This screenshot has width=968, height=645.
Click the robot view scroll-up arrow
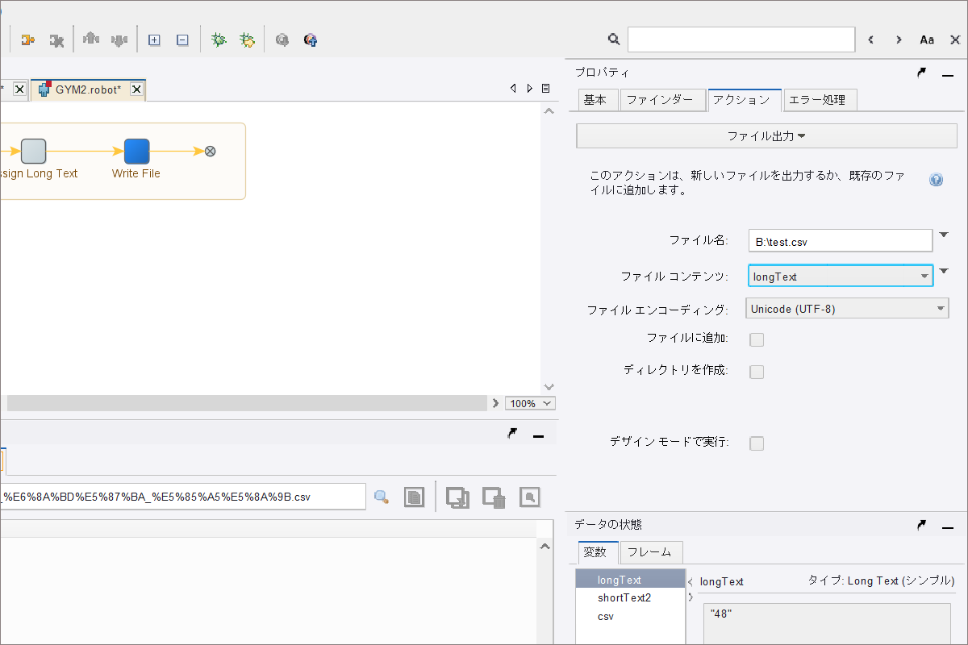click(x=549, y=111)
